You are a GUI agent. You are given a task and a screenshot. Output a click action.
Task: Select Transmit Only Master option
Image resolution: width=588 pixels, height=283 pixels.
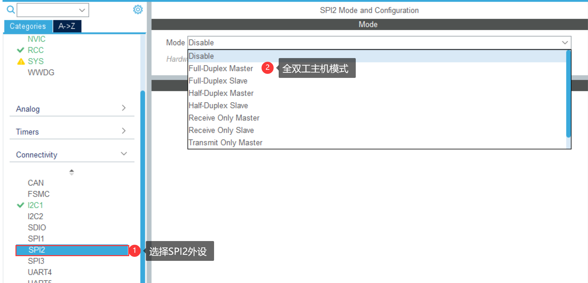[x=225, y=143]
